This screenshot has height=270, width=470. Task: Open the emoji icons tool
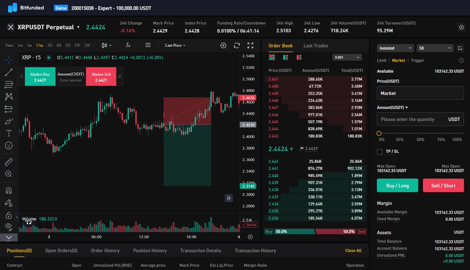[9, 145]
